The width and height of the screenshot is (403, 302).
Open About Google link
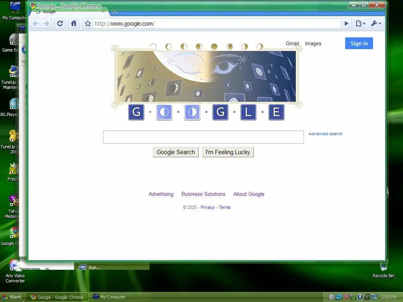coord(249,194)
